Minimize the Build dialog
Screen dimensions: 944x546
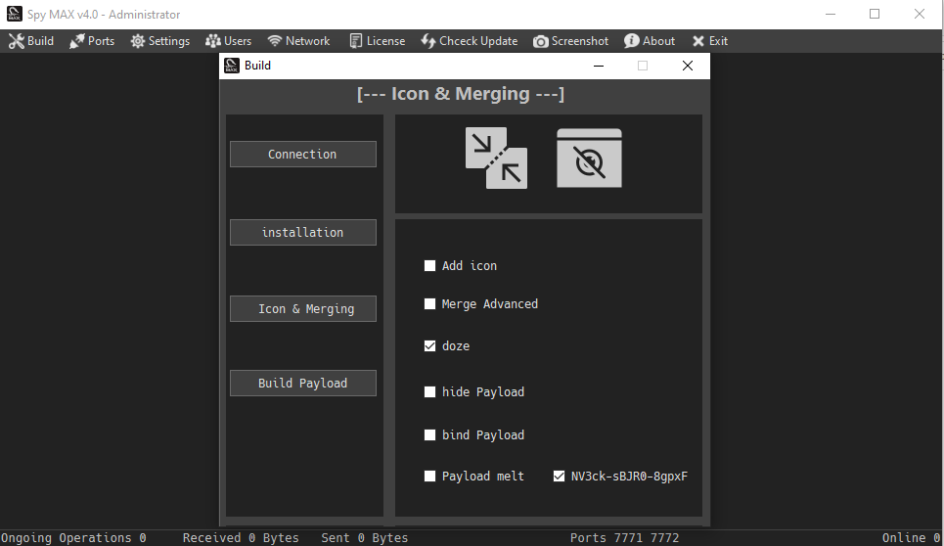pyautogui.click(x=599, y=66)
